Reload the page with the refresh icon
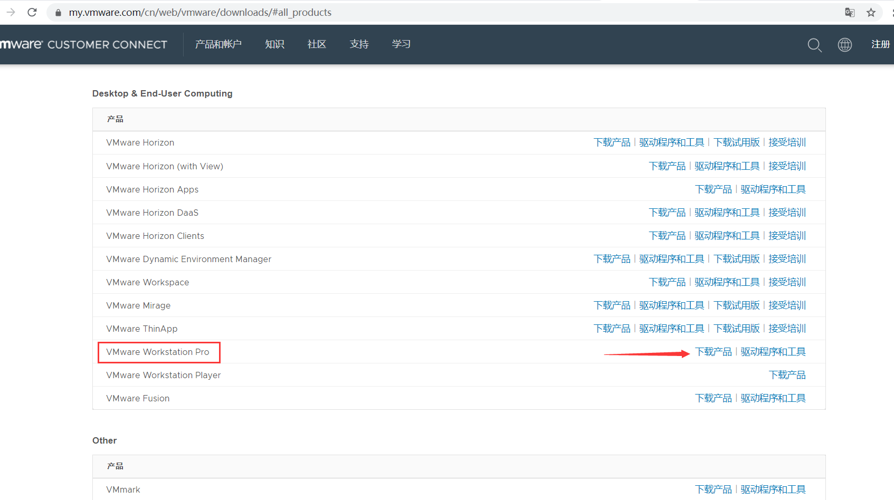 click(x=32, y=12)
